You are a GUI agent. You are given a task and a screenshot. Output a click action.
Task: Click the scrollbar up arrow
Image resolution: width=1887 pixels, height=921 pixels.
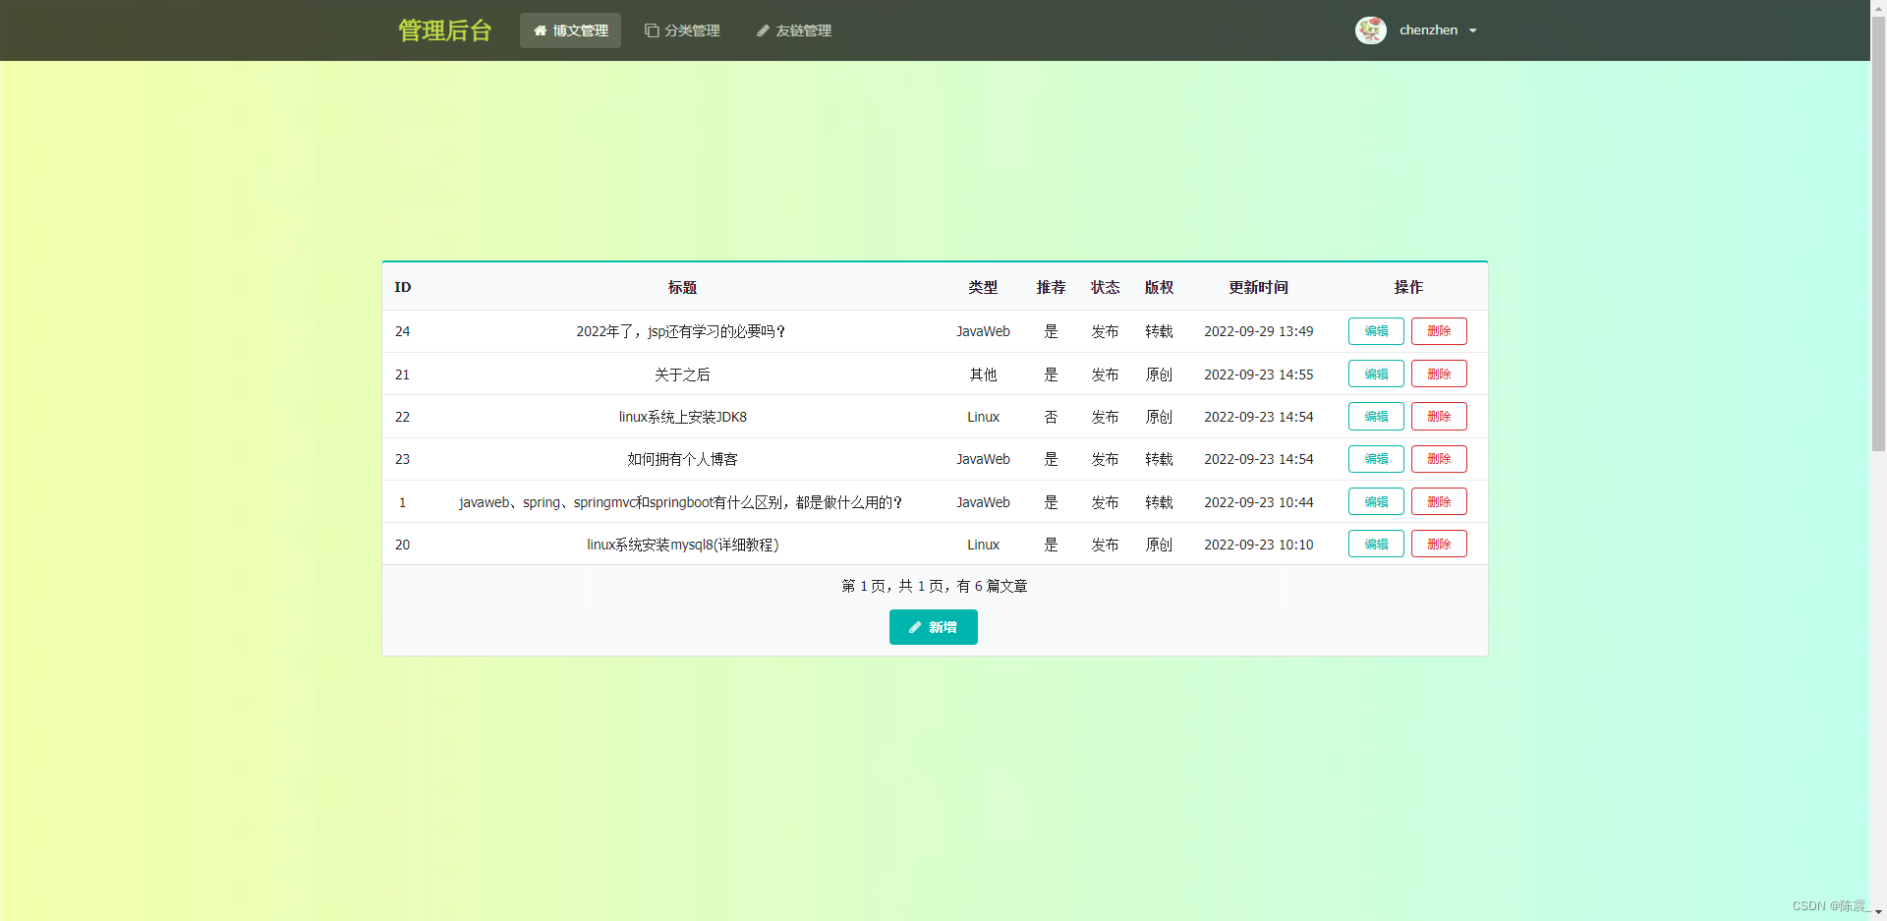[1878, 7]
